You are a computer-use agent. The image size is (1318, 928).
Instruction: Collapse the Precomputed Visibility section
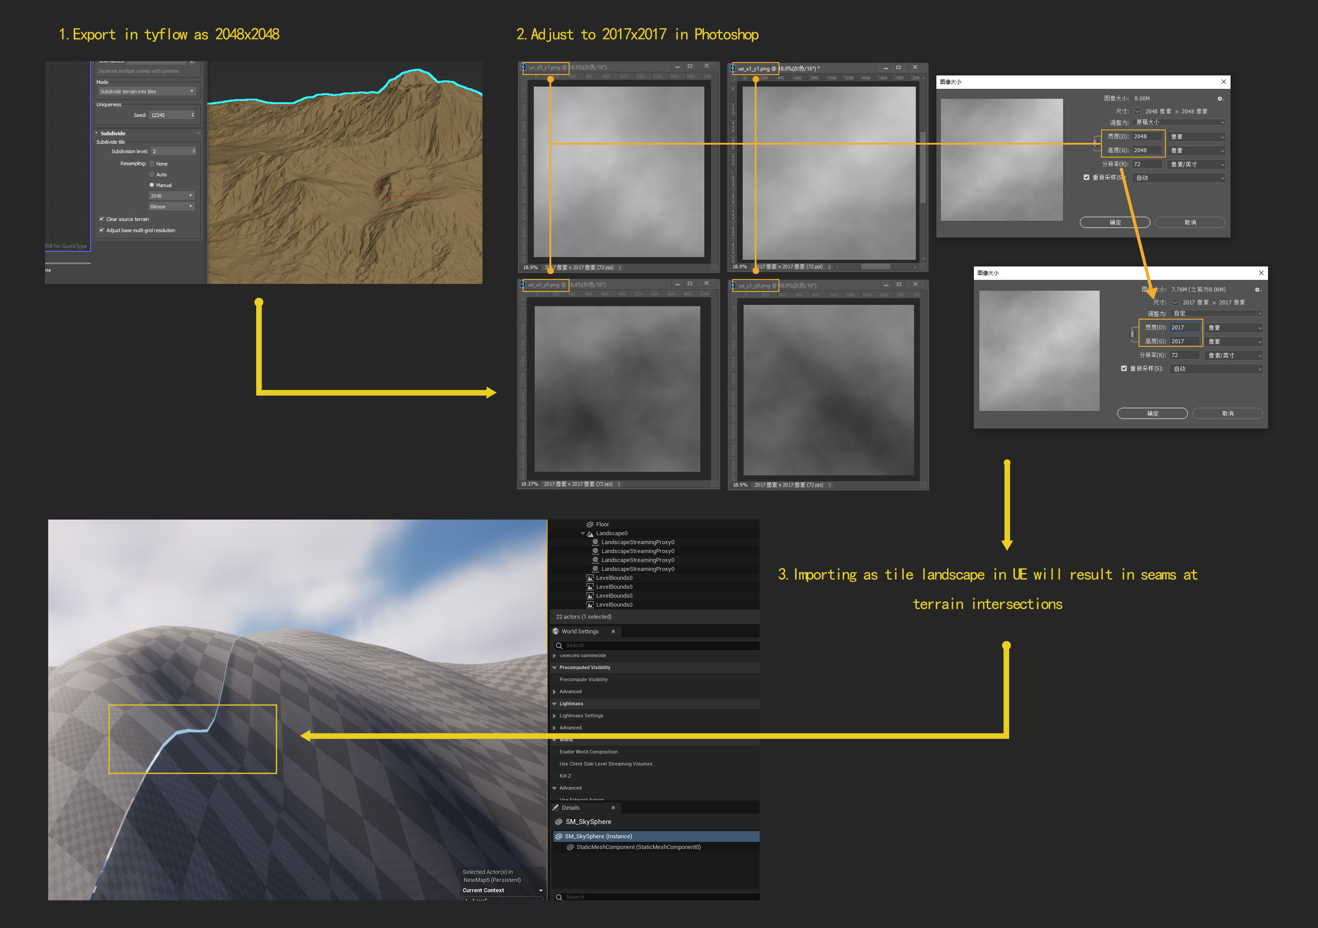[554, 667]
